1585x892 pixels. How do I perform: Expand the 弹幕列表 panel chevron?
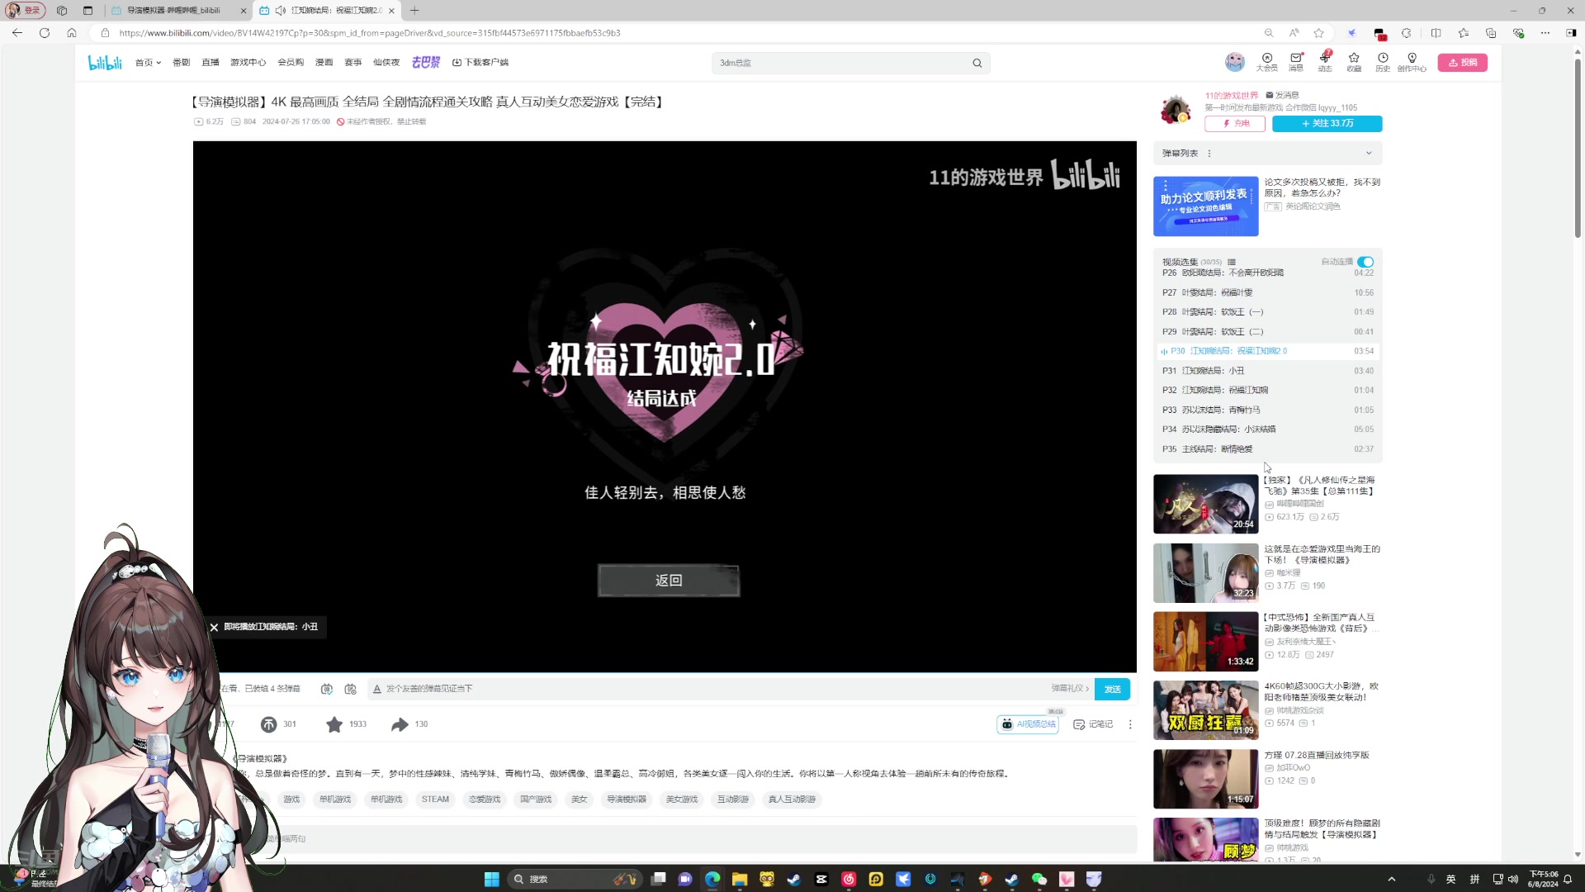click(x=1369, y=153)
